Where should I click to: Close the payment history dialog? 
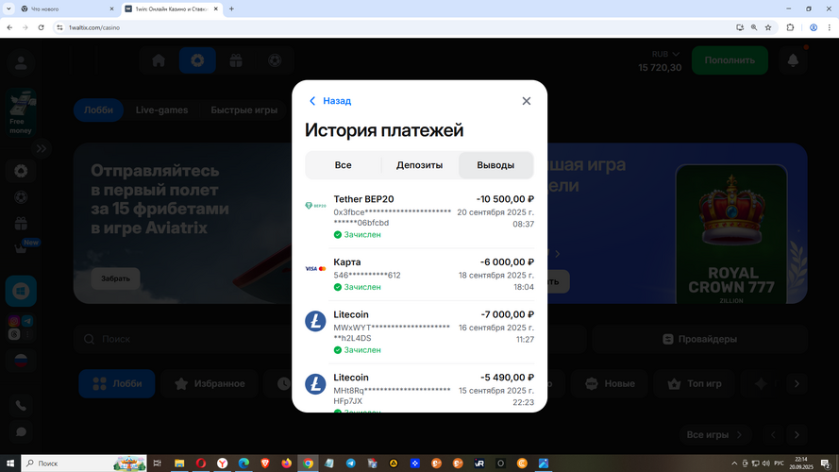[527, 101]
